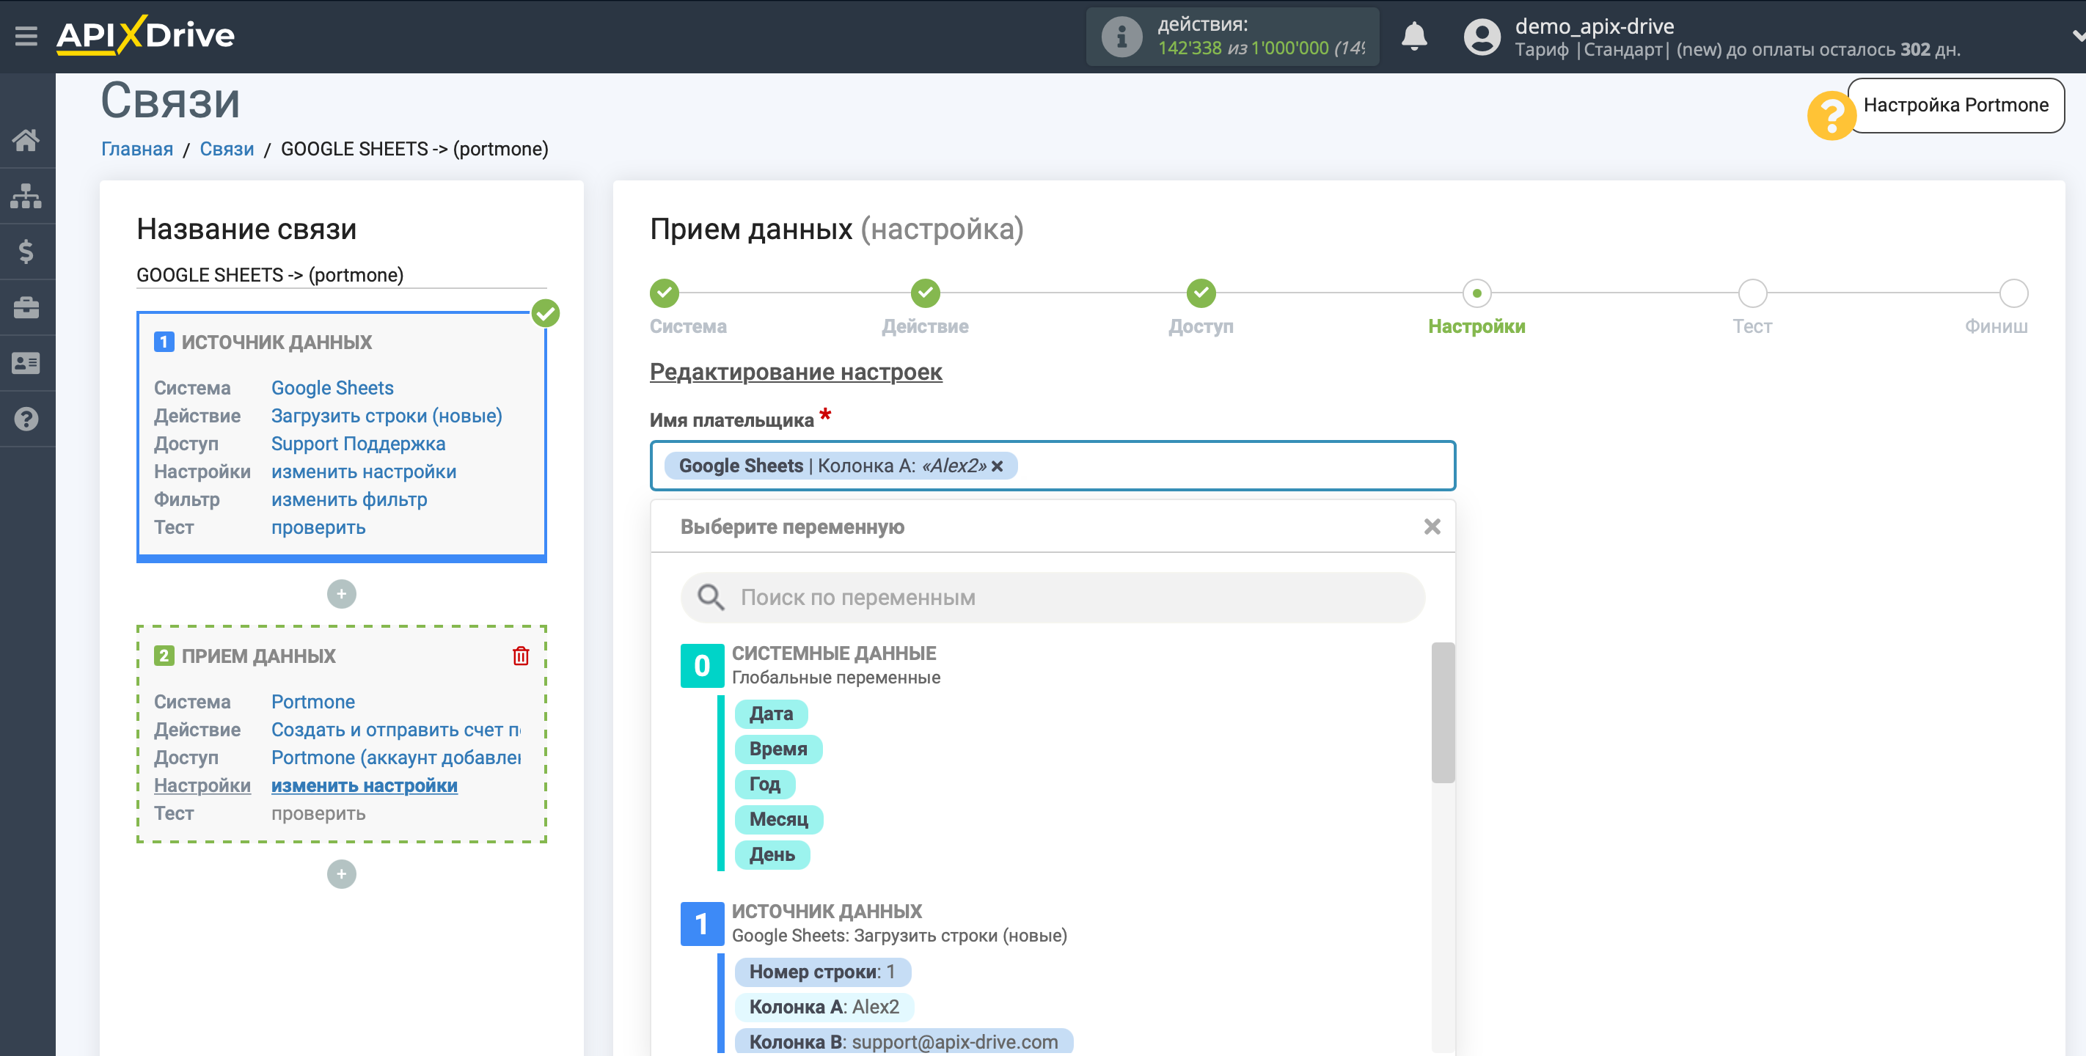Remove the Колонка A Alex2 tag
This screenshot has height=1056, width=2086.
pyautogui.click(x=997, y=466)
